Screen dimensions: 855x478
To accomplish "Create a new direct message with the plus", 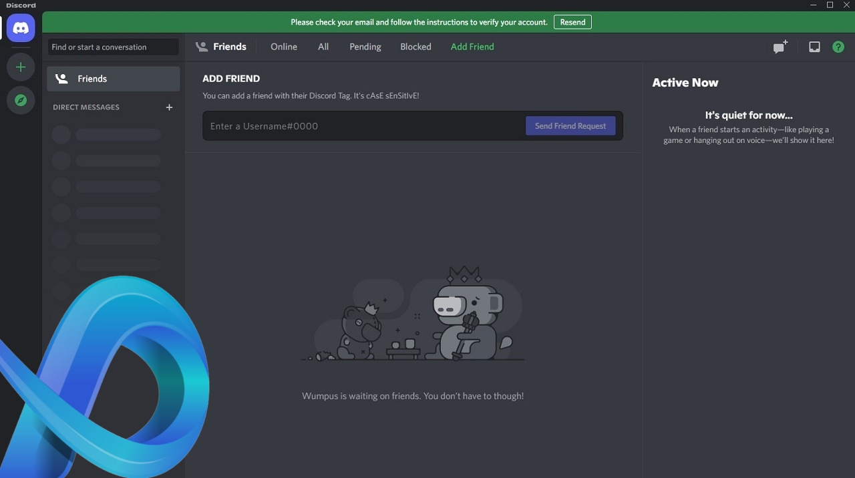I will click(169, 107).
